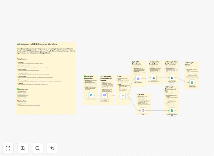This screenshot has height=156, width=214.
Task: Click the '8. Wait' sticky note heading
Action: click(x=141, y=95)
